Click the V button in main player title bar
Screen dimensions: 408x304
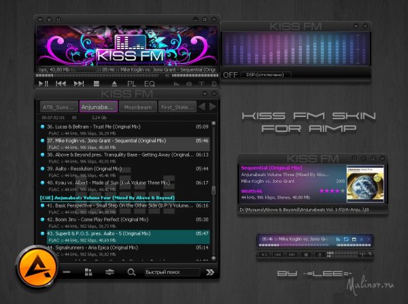point(49,20)
